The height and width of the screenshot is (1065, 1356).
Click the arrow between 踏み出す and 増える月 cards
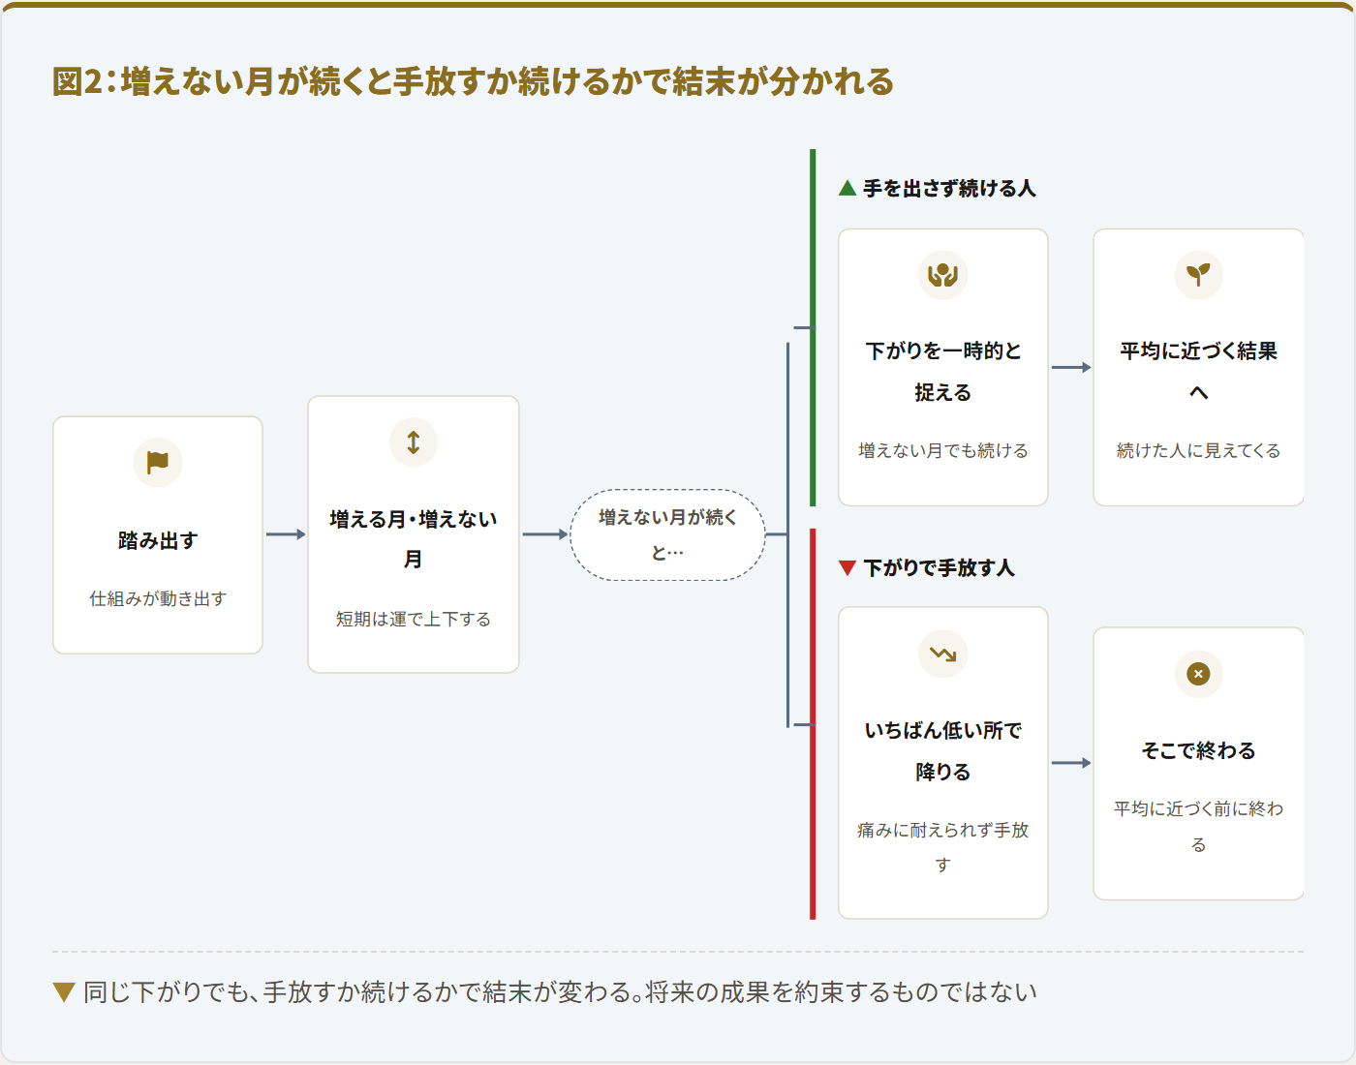tap(286, 534)
